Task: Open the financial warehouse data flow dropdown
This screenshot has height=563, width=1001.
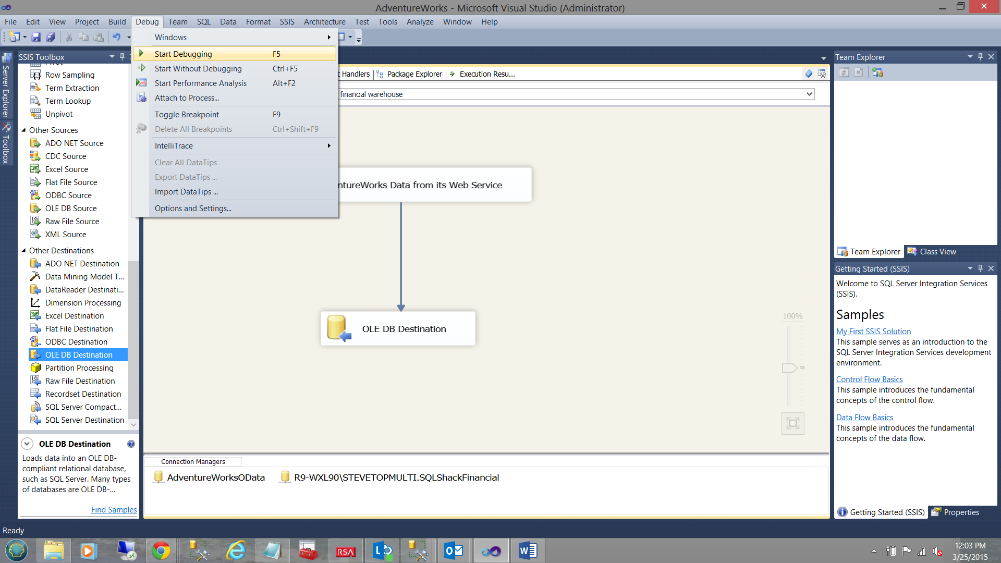Action: pyautogui.click(x=809, y=94)
